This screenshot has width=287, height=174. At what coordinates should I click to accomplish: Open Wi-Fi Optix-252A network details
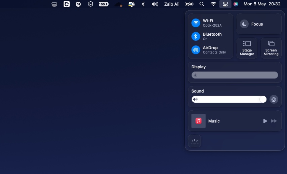(212, 23)
